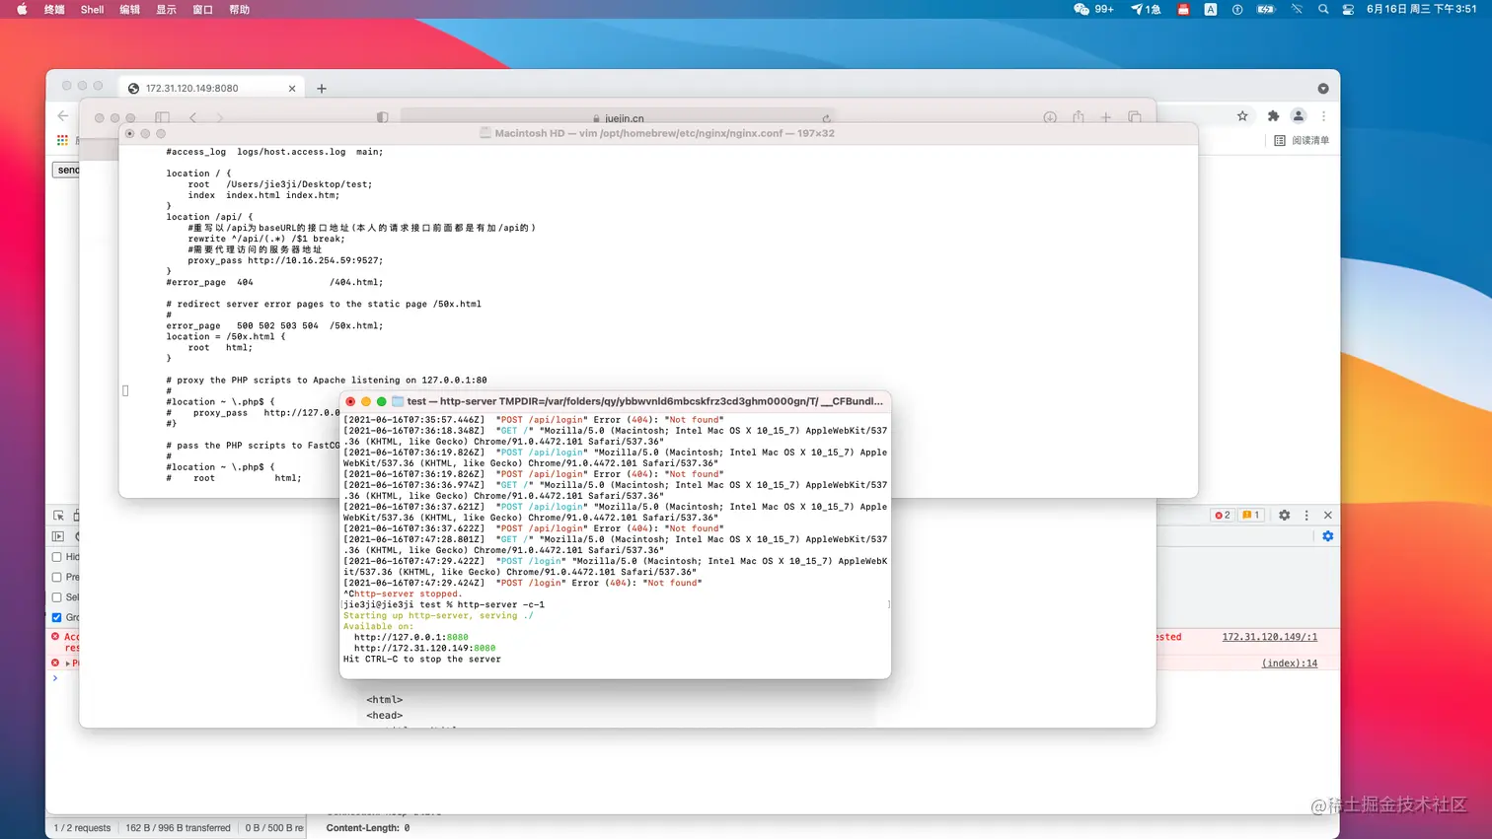Viewport: 1492px width, 839px height.
Task: Close the 172.31.120.149:8080 Chrome tab
Action: point(292,88)
